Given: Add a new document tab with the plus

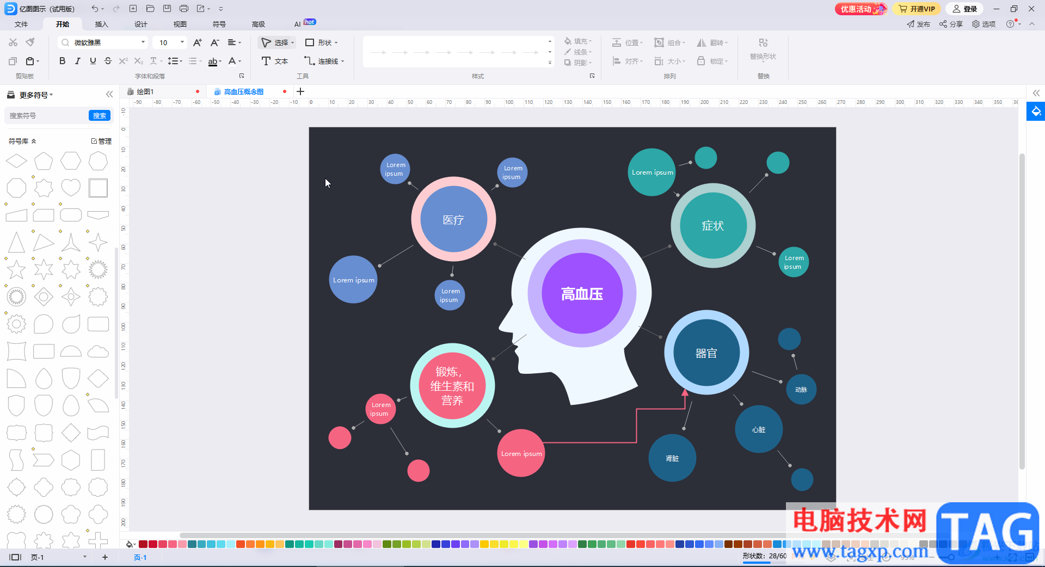Looking at the screenshot, I should point(300,91).
